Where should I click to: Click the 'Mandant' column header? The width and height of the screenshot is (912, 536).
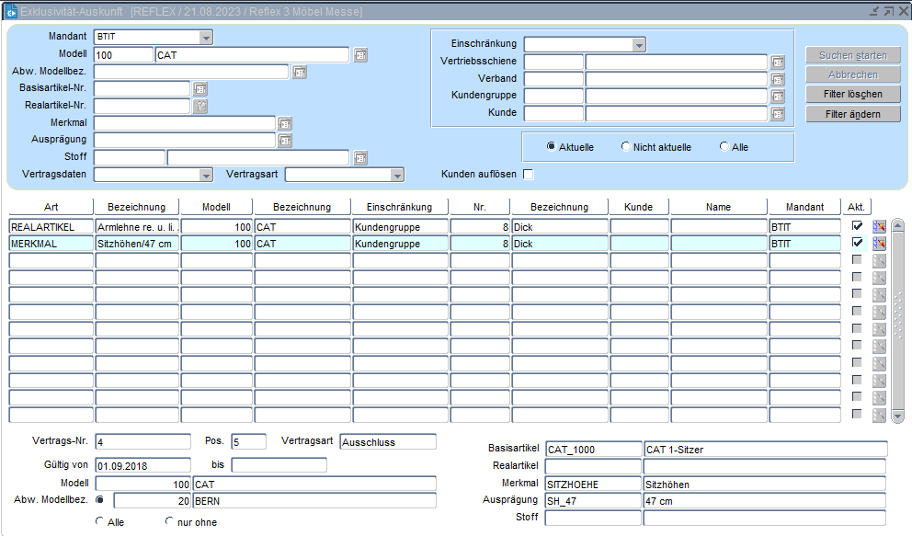pyautogui.click(x=804, y=207)
